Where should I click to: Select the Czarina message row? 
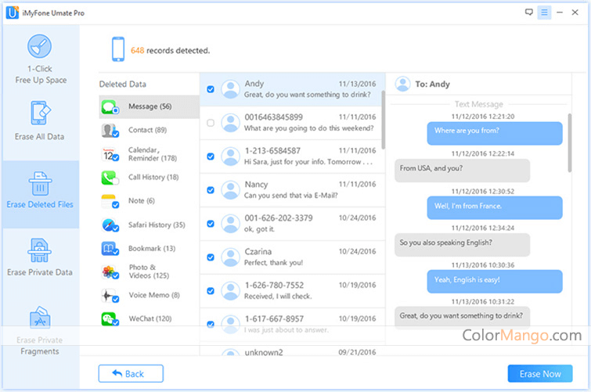coord(297,257)
